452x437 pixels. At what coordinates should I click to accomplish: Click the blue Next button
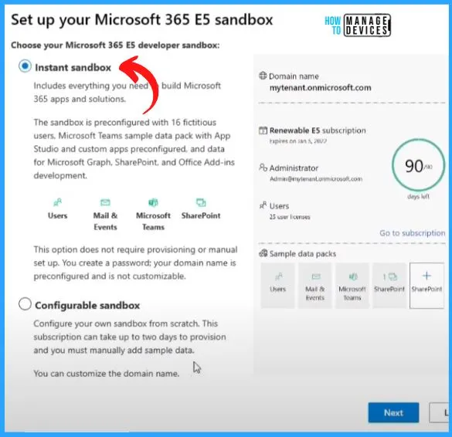coord(393,412)
